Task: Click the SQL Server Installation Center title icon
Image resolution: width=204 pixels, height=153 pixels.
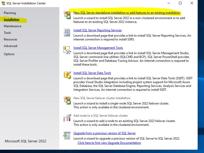Action: [3, 3]
